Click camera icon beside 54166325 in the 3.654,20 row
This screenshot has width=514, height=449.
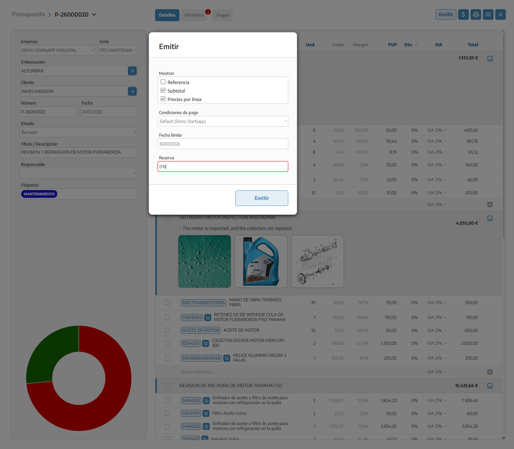[x=206, y=426]
